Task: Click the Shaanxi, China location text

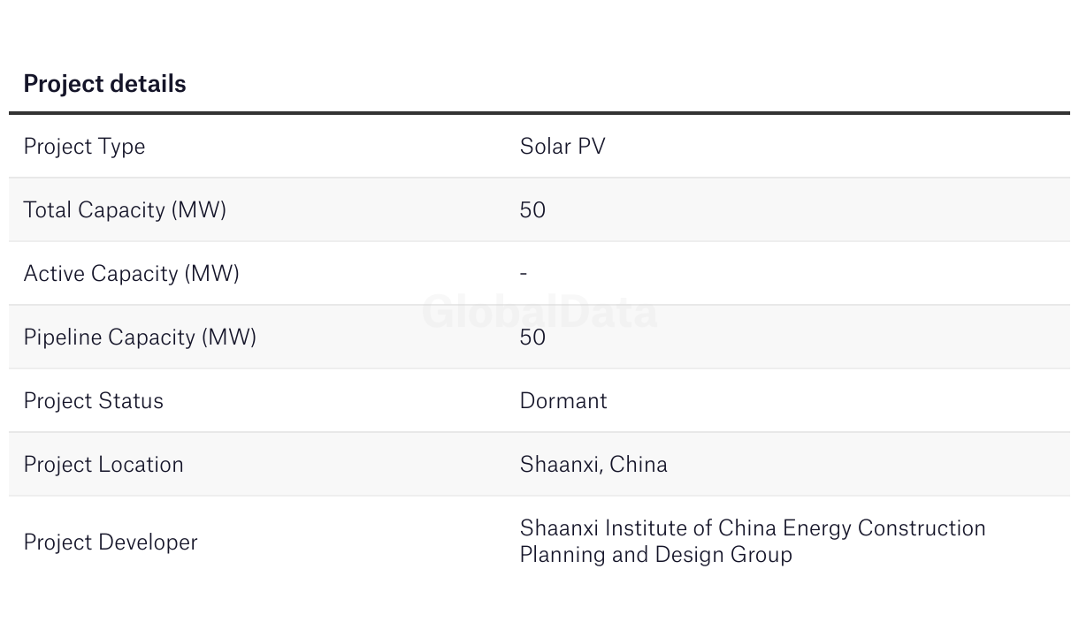Action: tap(593, 465)
